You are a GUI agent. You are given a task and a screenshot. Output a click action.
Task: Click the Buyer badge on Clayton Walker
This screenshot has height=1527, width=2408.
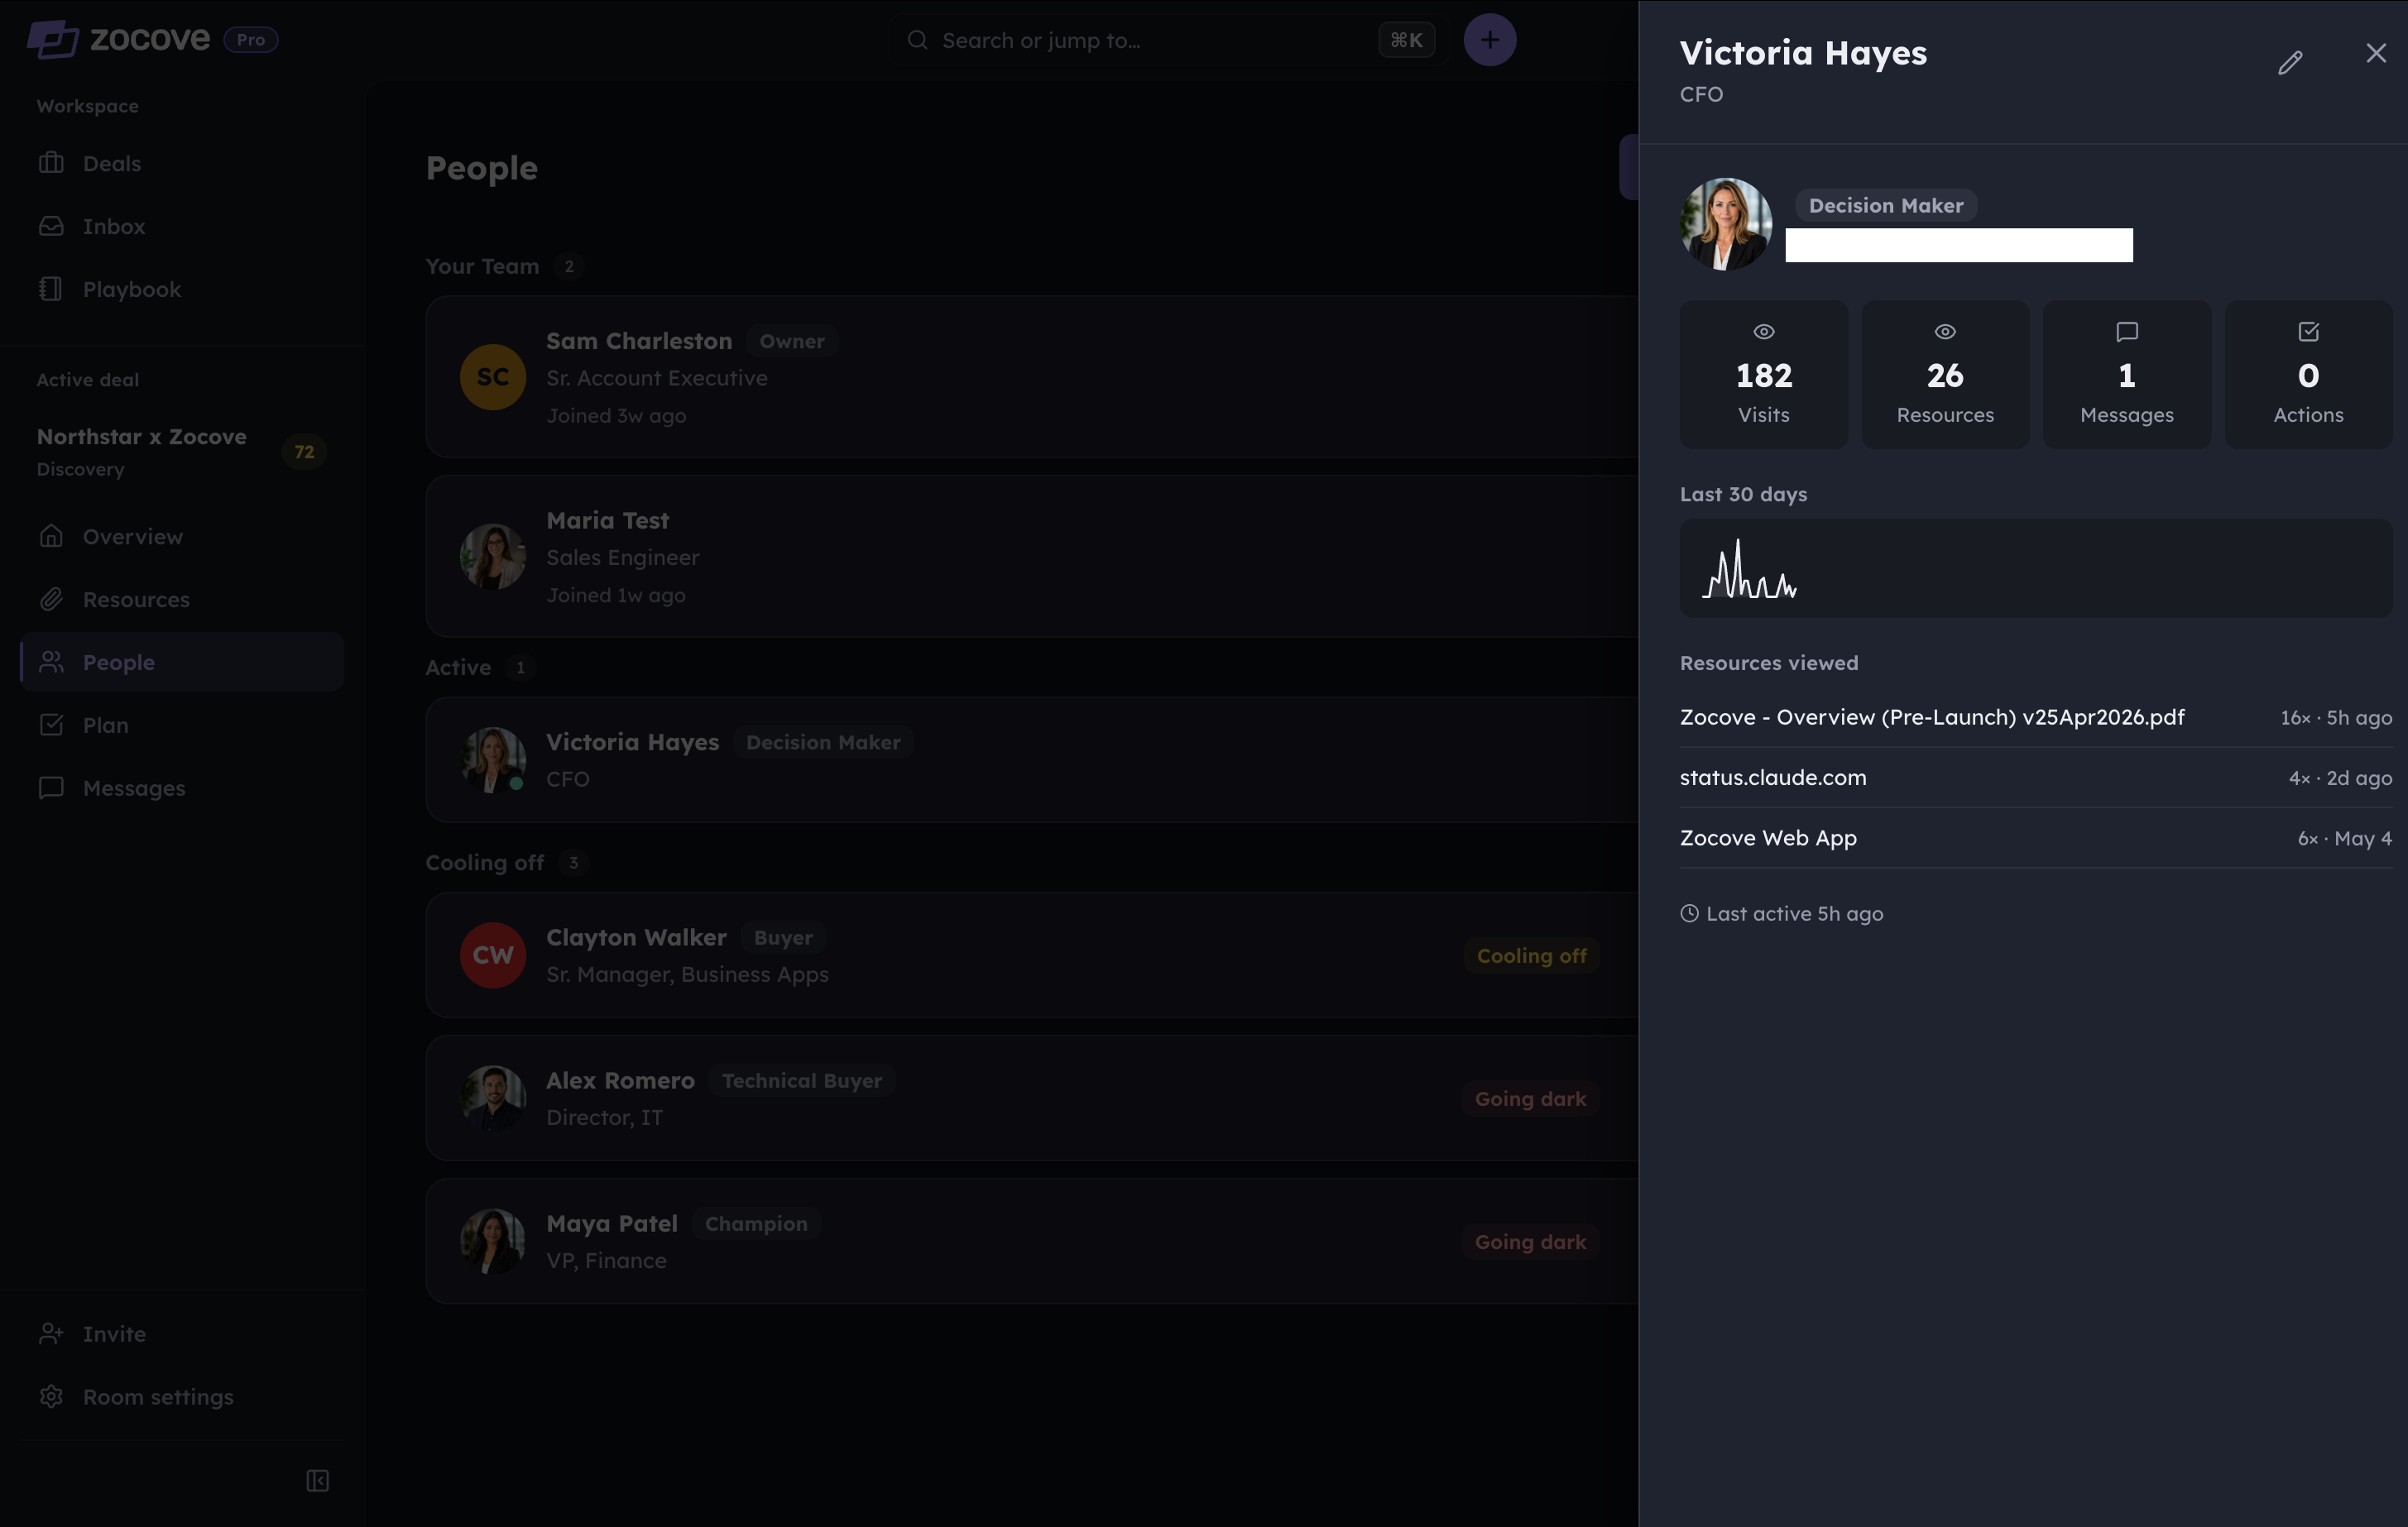(783, 937)
